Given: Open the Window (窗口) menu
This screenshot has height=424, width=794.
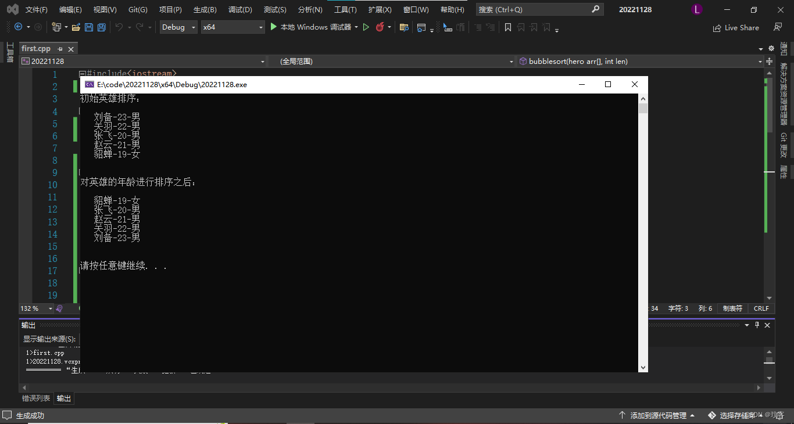Looking at the screenshot, I should (416, 9).
